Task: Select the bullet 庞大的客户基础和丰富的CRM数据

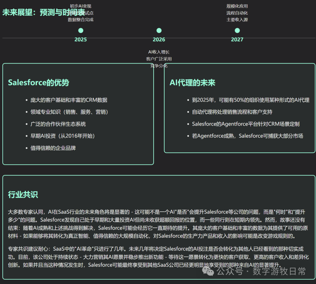Action: click(69, 100)
